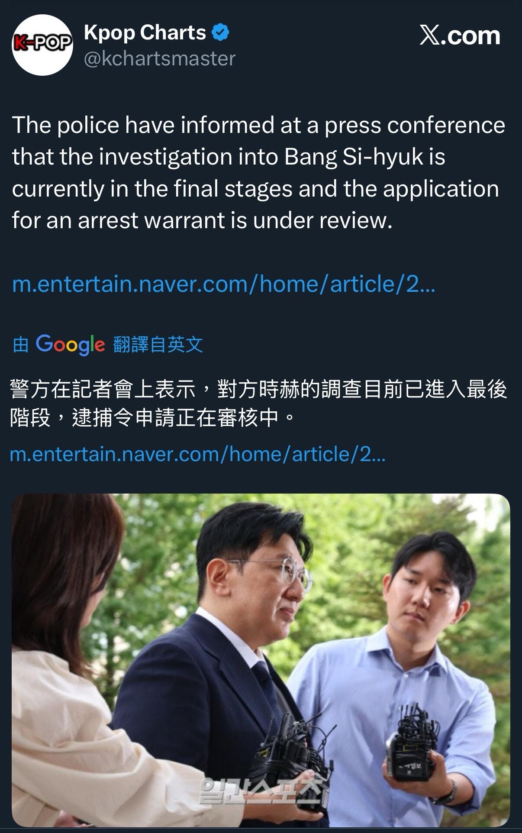
Task: Click the X logo in the X.com watermark
Action: tap(429, 35)
